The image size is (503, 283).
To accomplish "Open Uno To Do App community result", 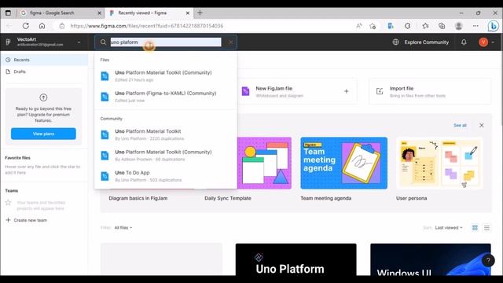I will point(166,176).
